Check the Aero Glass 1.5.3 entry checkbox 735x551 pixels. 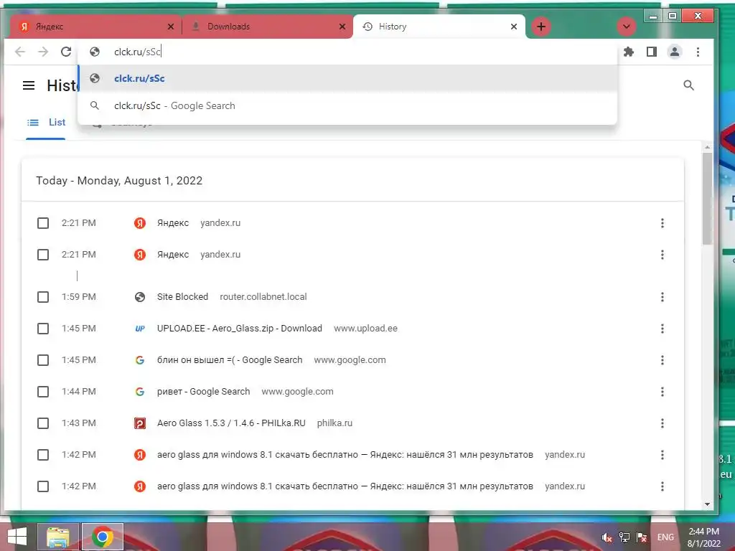tap(43, 423)
